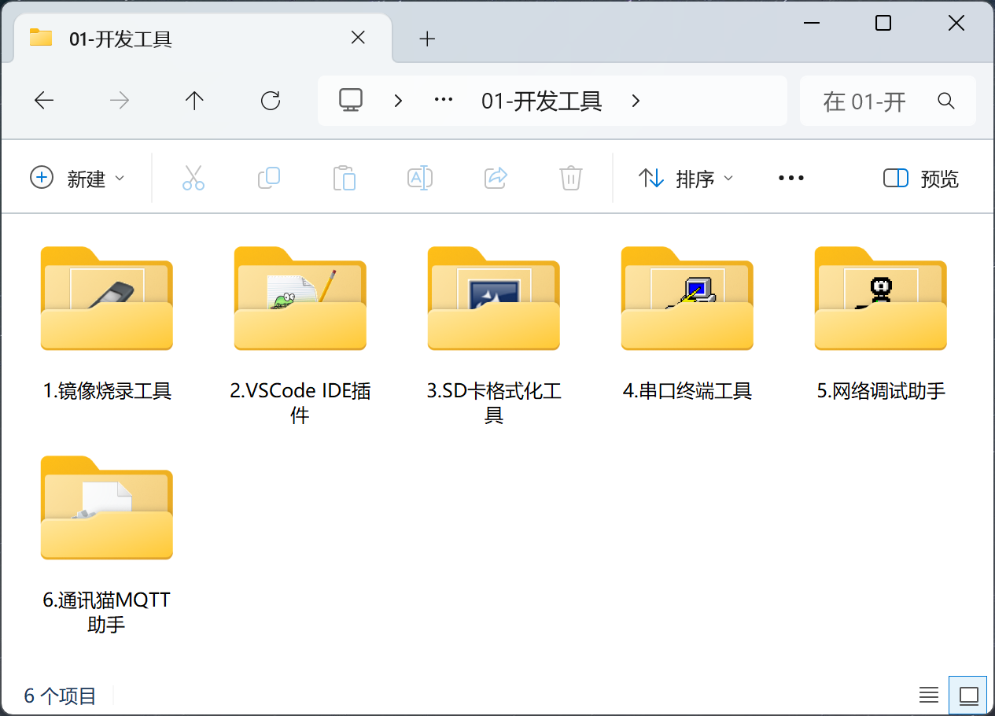The height and width of the screenshot is (716, 995).
Task: Click 01-开发工具 in the address bar
Action: tap(542, 101)
